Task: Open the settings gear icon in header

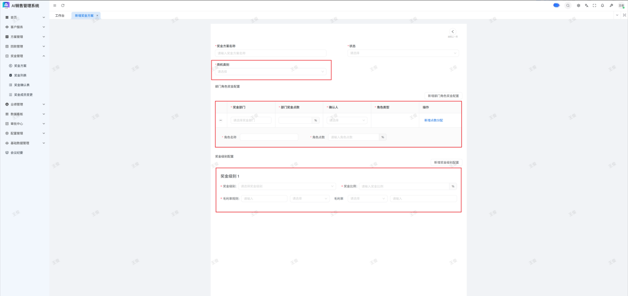Action: pos(578,5)
